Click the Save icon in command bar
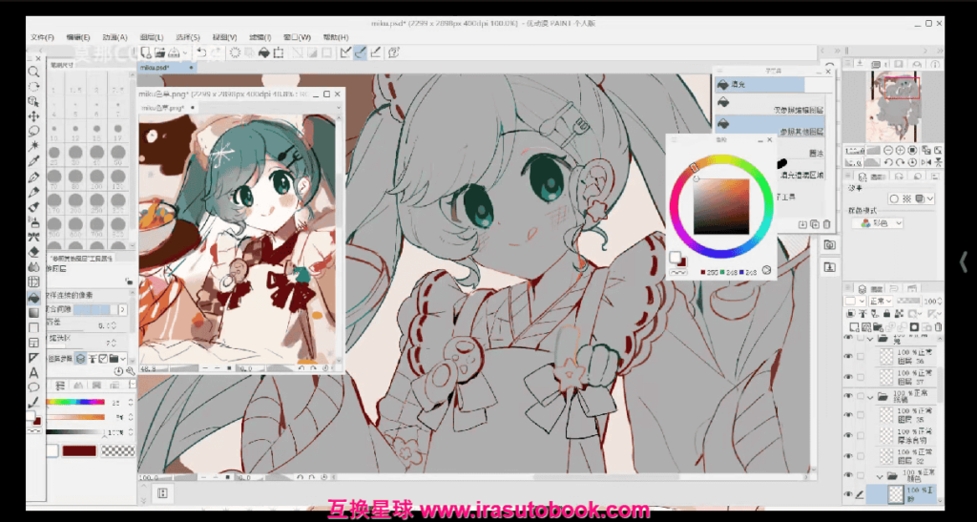This screenshot has height=522, width=977. [x=175, y=52]
